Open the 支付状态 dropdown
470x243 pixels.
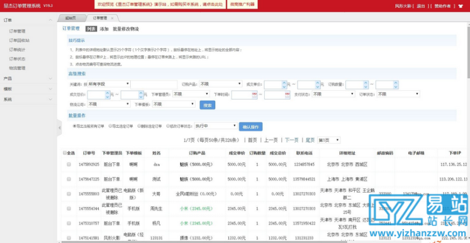[x=333, y=94]
